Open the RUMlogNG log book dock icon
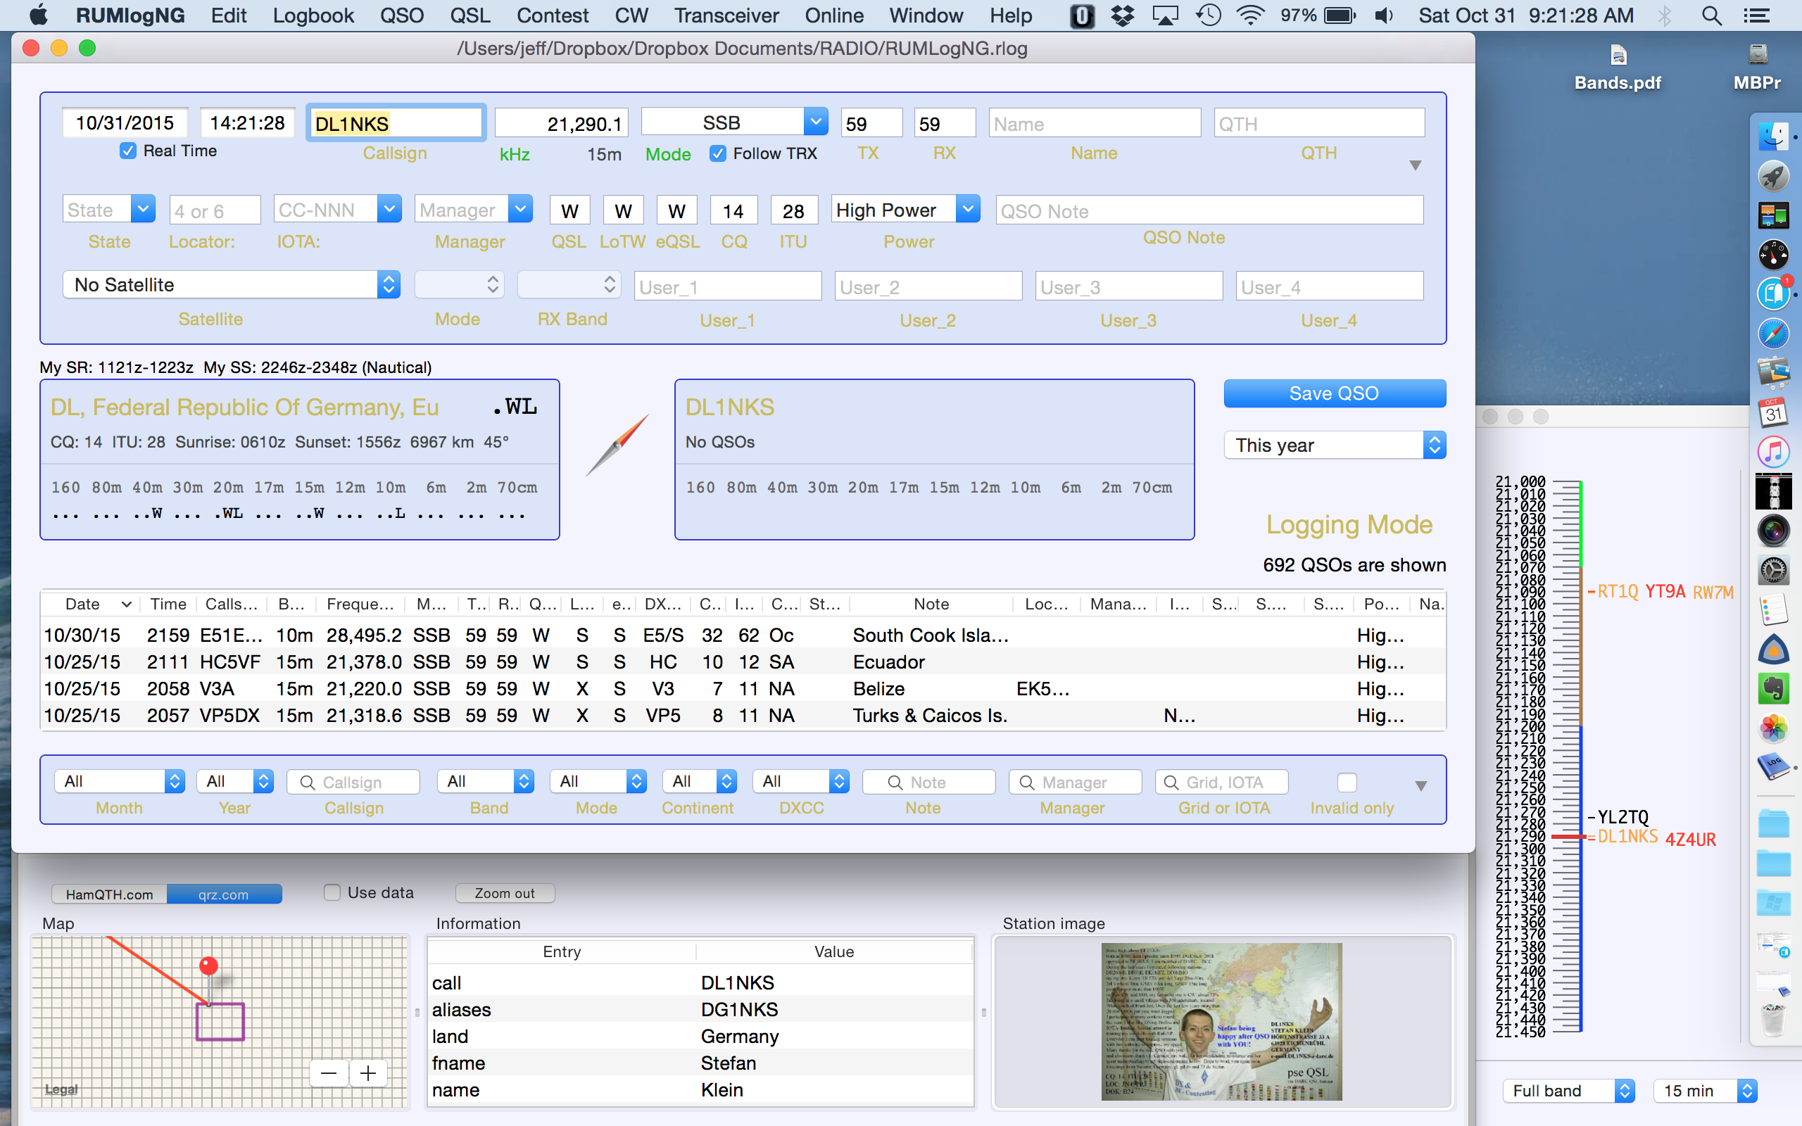Screen dimensions: 1802x1126 coord(1773,766)
